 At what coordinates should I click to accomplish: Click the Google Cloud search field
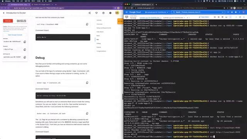tap(198, 12)
